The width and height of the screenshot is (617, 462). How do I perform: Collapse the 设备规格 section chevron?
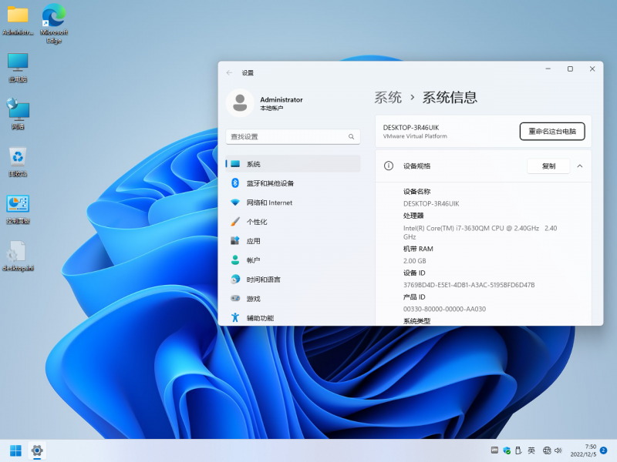click(580, 166)
